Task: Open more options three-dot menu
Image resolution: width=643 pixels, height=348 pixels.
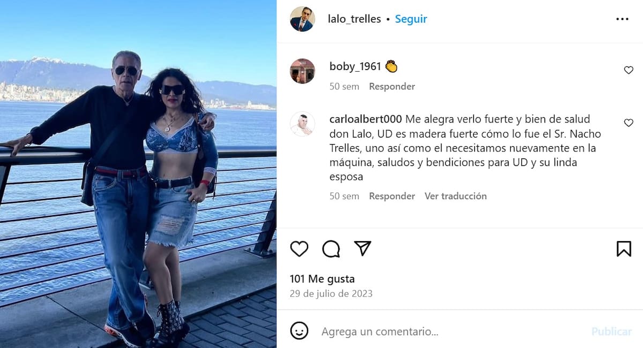Action: coord(622,19)
